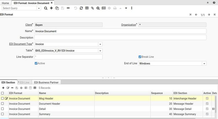Click the Attachment paperclip icon
The height and width of the screenshot is (119, 218).
tap(92, 8)
